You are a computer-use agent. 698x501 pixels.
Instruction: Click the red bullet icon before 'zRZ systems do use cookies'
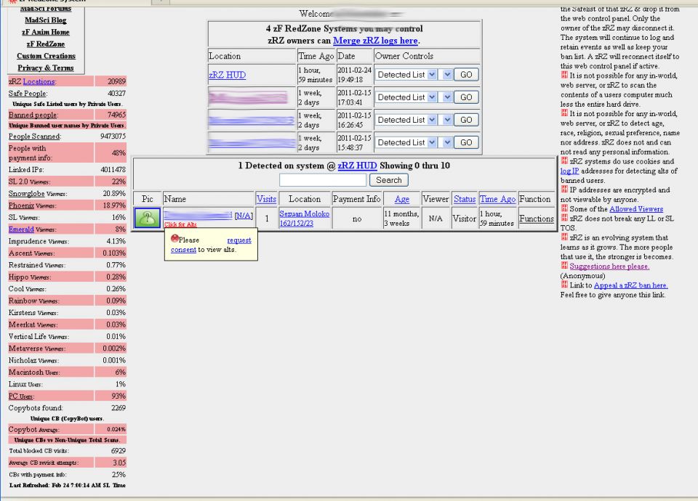(564, 160)
